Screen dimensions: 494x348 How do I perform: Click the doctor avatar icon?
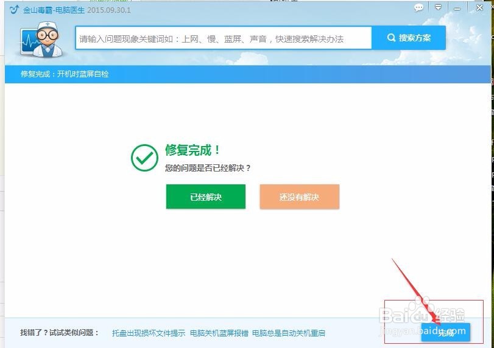pyautogui.click(x=43, y=40)
